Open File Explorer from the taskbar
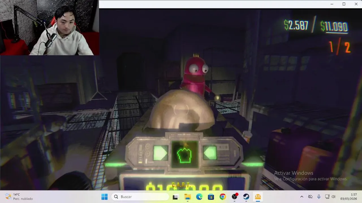Viewport: 362px width, 203px height. coord(187,197)
